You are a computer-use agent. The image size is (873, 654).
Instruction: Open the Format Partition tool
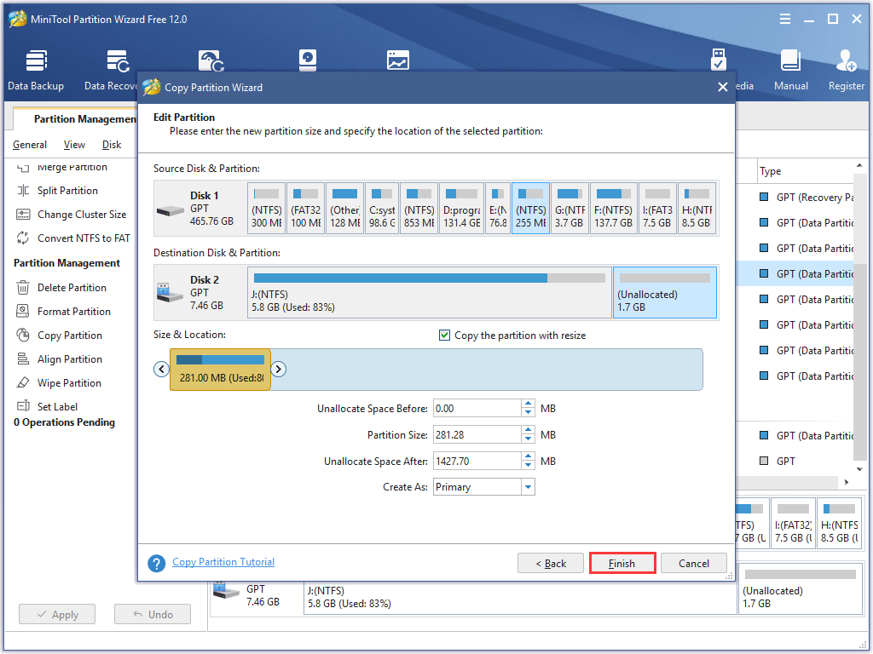[x=72, y=311]
